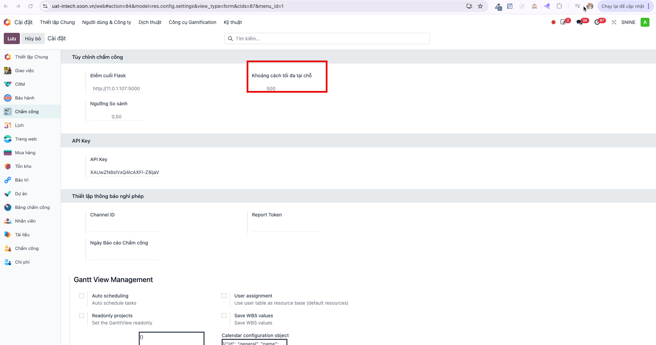Tick the Save WBS values checkbox
Image resolution: width=656 pixels, height=345 pixels.
pyautogui.click(x=224, y=316)
